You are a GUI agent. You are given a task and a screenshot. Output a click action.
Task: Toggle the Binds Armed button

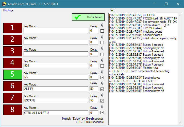tap(88, 17)
